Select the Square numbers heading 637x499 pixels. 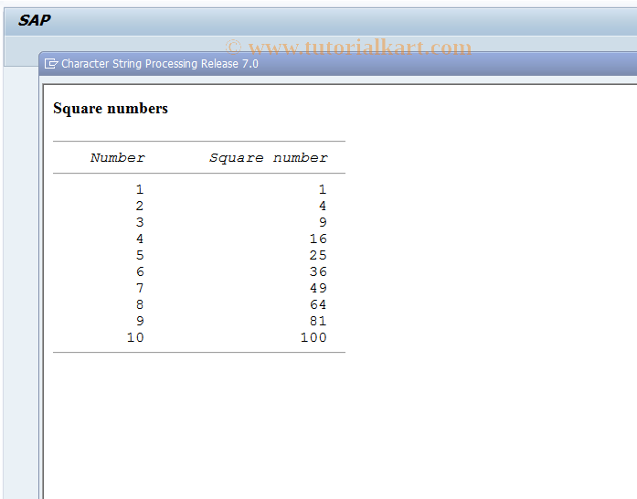click(111, 109)
